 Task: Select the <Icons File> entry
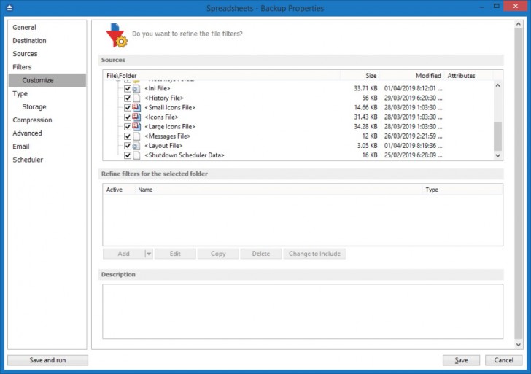(x=161, y=117)
